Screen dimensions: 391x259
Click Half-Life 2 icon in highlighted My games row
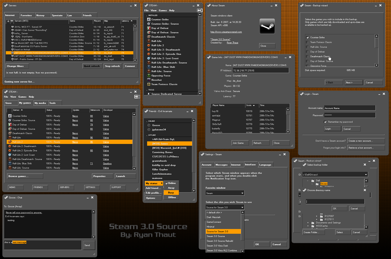[x=10, y=142]
